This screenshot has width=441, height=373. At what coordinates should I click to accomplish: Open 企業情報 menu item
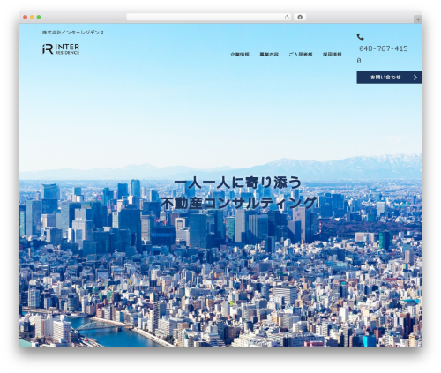point(240,55)
